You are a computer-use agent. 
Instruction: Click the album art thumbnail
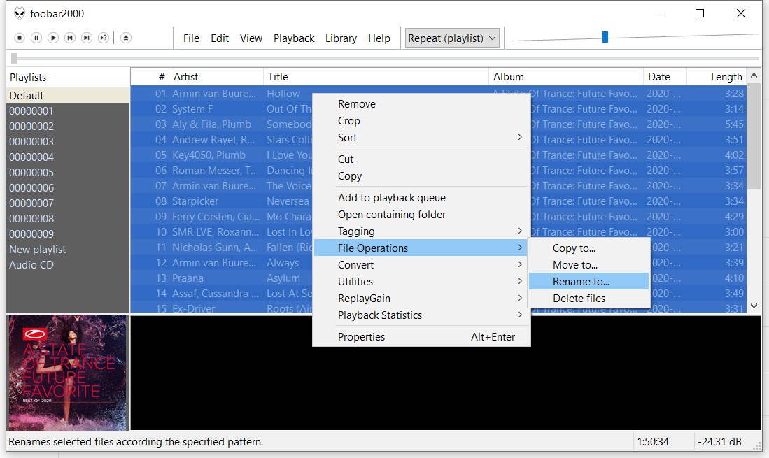(68, 372)
